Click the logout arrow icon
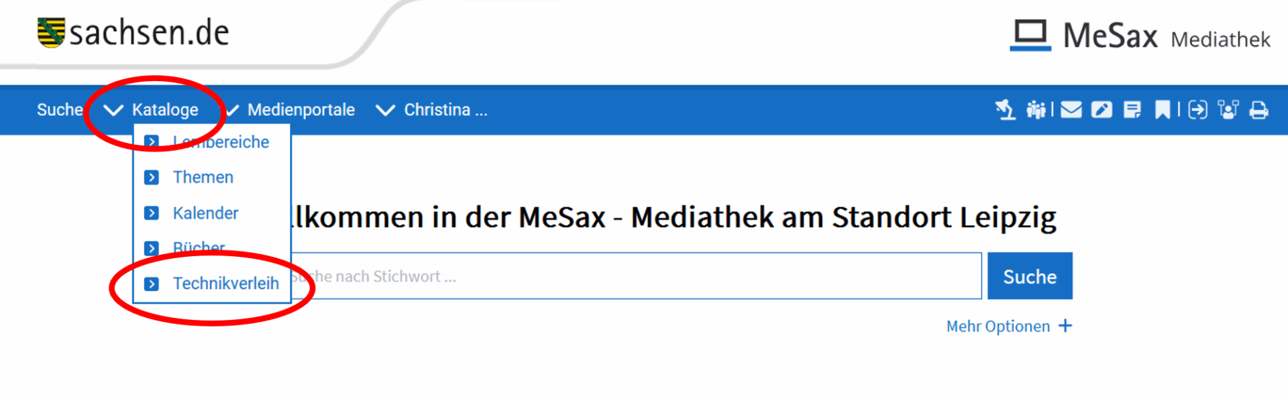This screenshot has height=401, width=1288. [x=1197, y=109]
